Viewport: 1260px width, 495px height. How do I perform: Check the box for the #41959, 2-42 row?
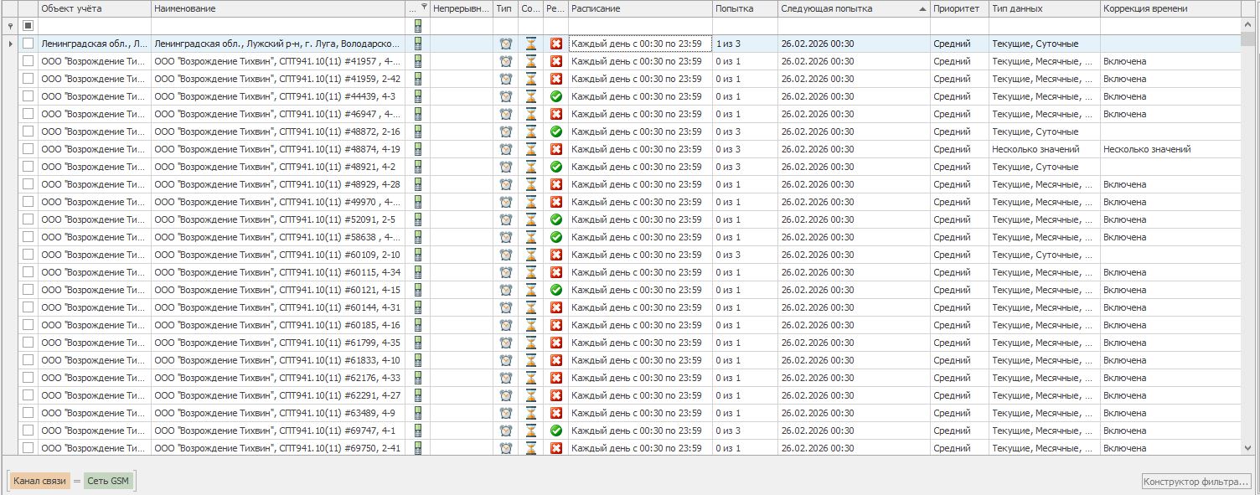click(x=28, y=79)
